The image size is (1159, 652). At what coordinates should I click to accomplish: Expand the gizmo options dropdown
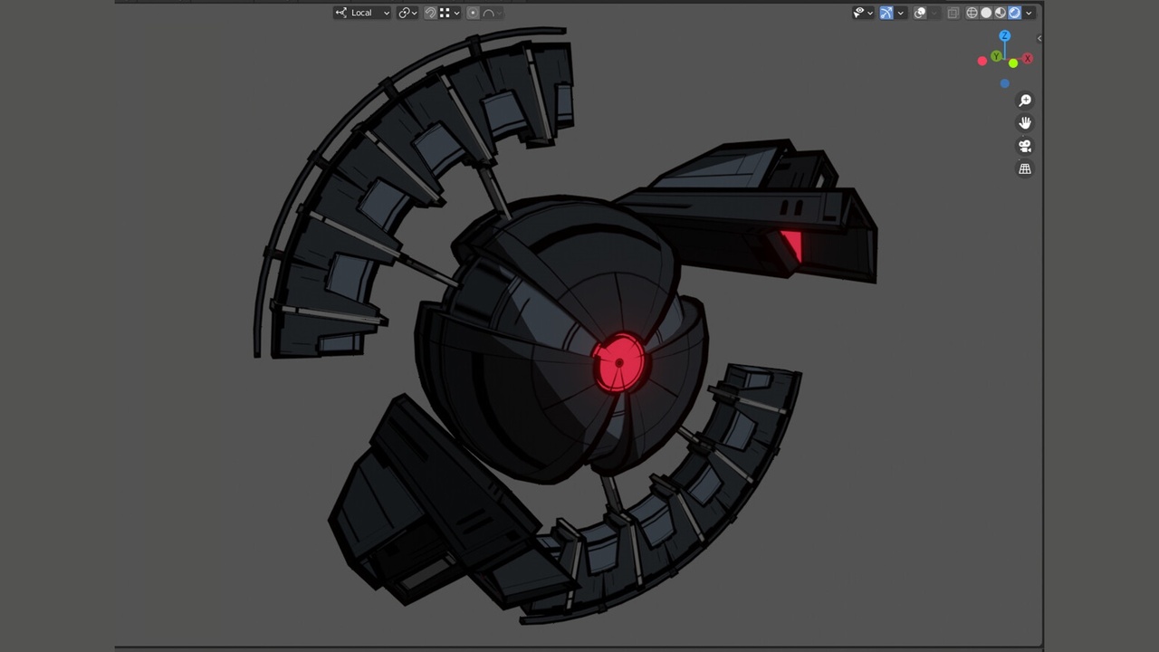(901, 13)
